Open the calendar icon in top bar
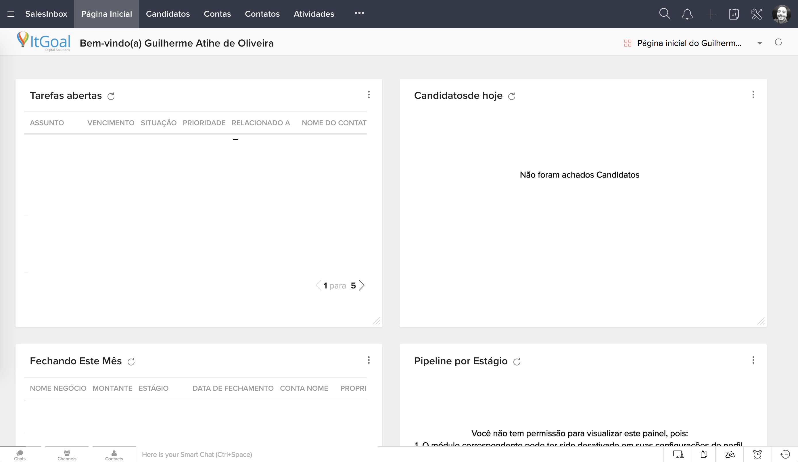This screenshot has width=798, height=462. (x=733, y=14)
